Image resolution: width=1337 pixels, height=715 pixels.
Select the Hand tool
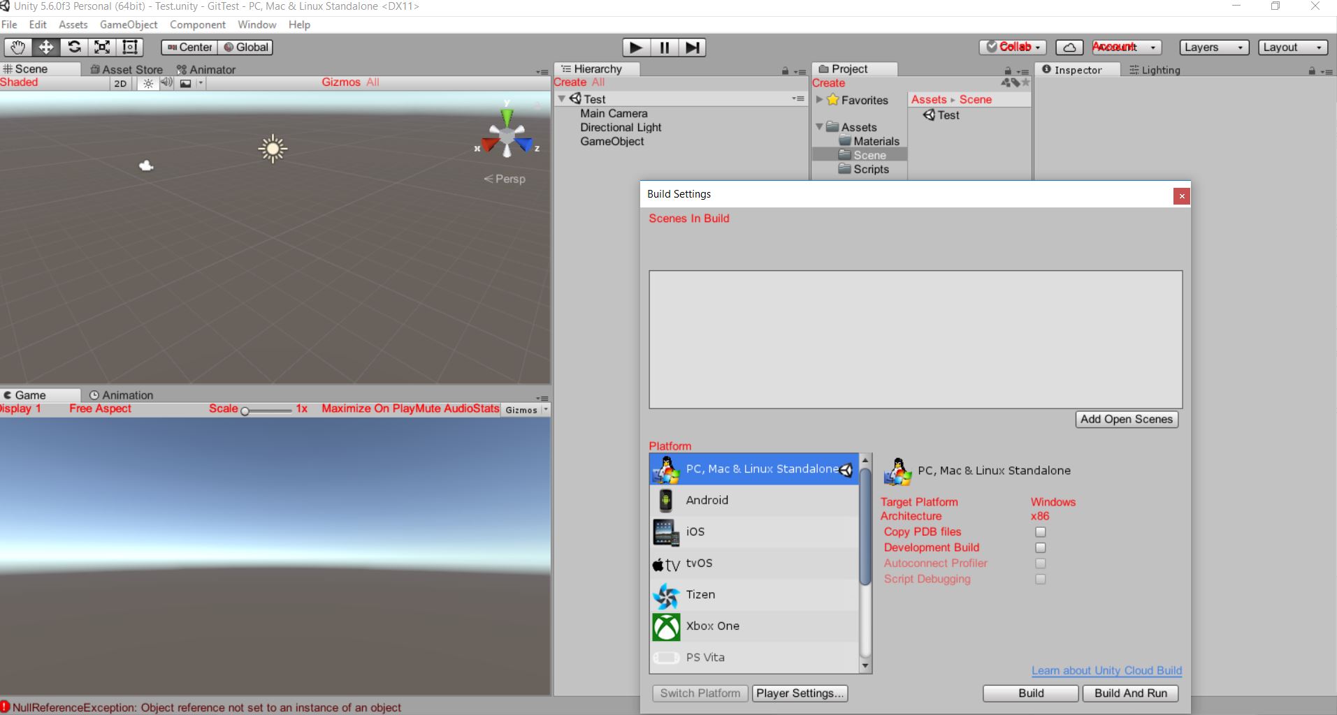point(17,47)
